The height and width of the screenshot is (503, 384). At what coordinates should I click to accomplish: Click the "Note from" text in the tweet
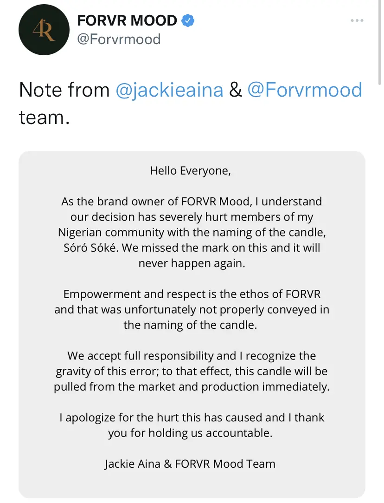(64, 90)
